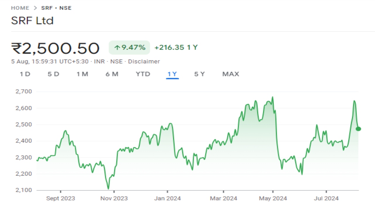Viewport: 375px width, 210px height.
Task: Go to HOME in the breadcrumb
Action: pos(20,8)
